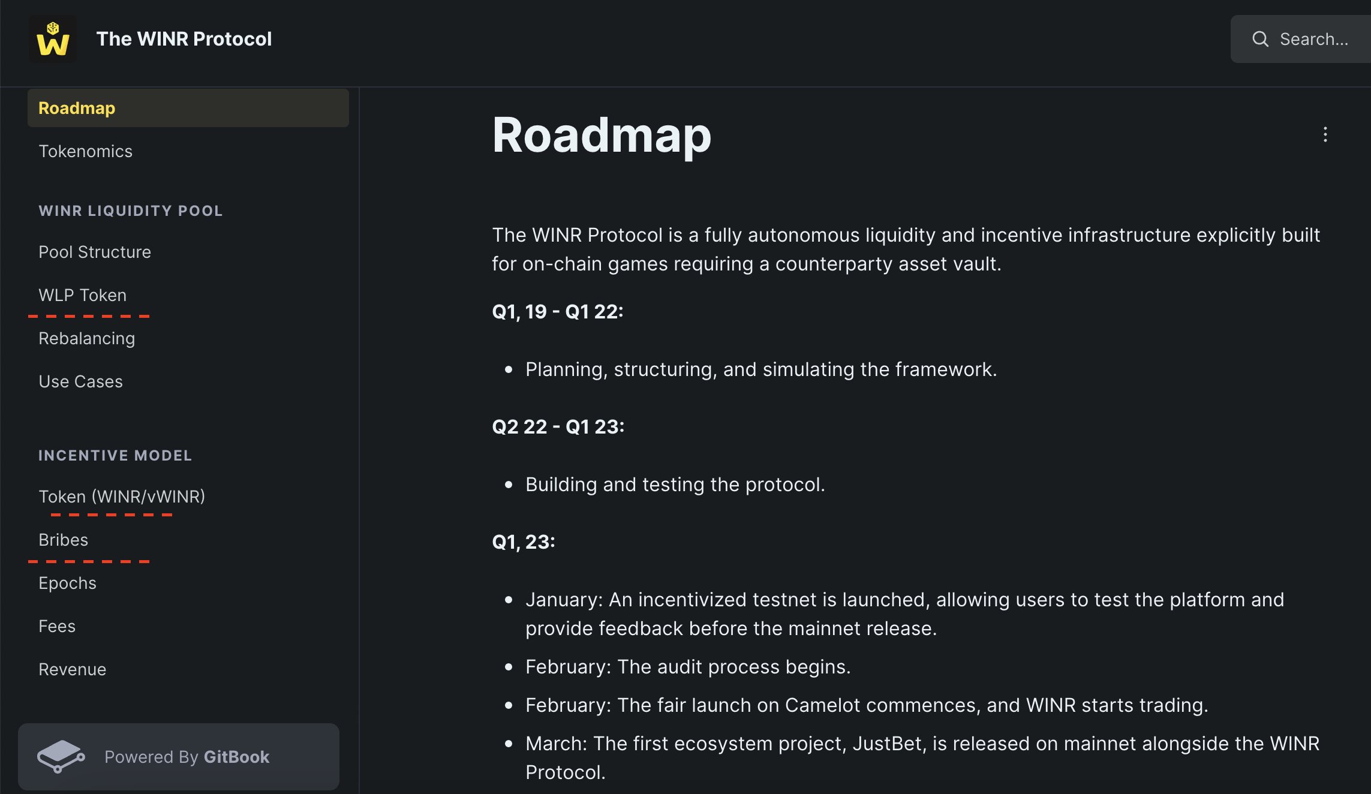Click the Powered By GitBook button
Screen dimensions: 1371x794
coord(179,757)
